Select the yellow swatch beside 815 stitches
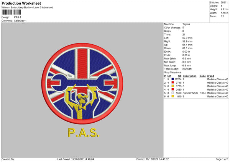The image size is (230, 162). tap(172, 96)
